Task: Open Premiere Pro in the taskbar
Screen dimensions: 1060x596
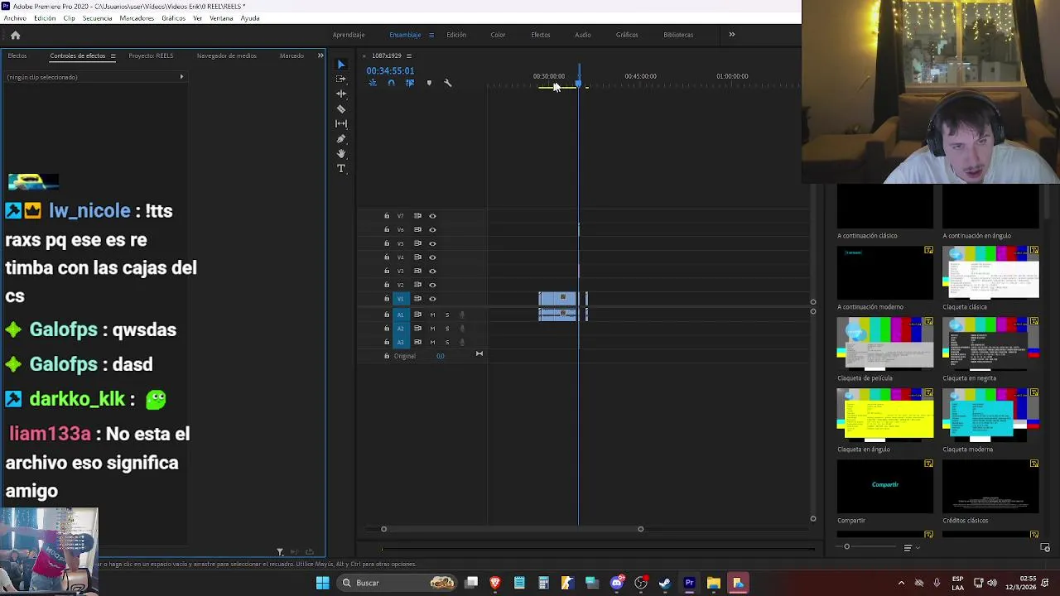Action: click(x=689, y=583)
